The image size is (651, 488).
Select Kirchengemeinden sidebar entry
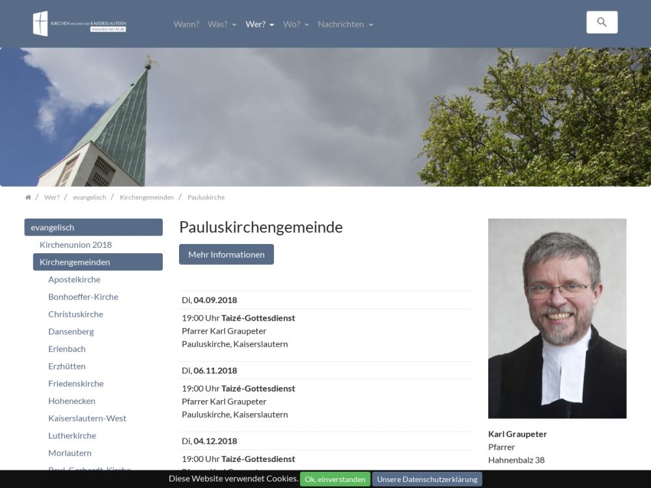point(98,262)
